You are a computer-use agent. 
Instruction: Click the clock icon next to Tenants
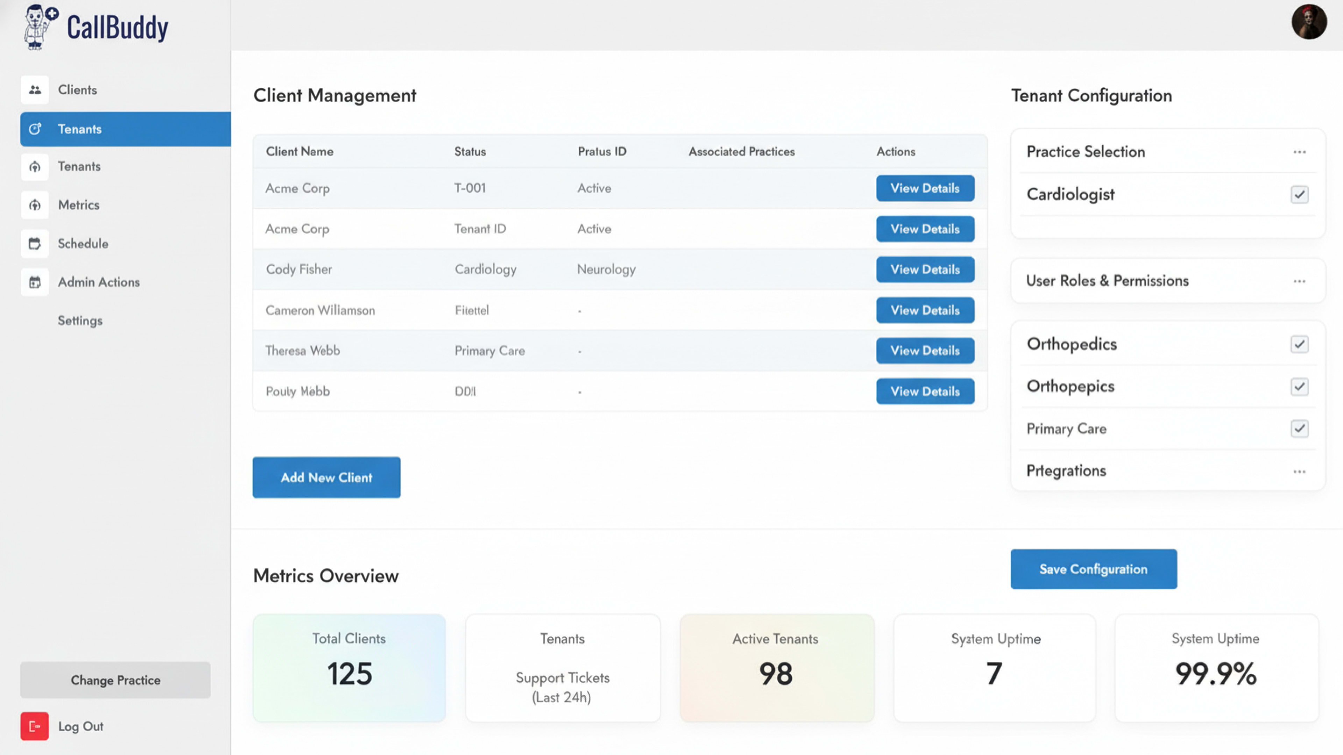click(x=34, y=129)
